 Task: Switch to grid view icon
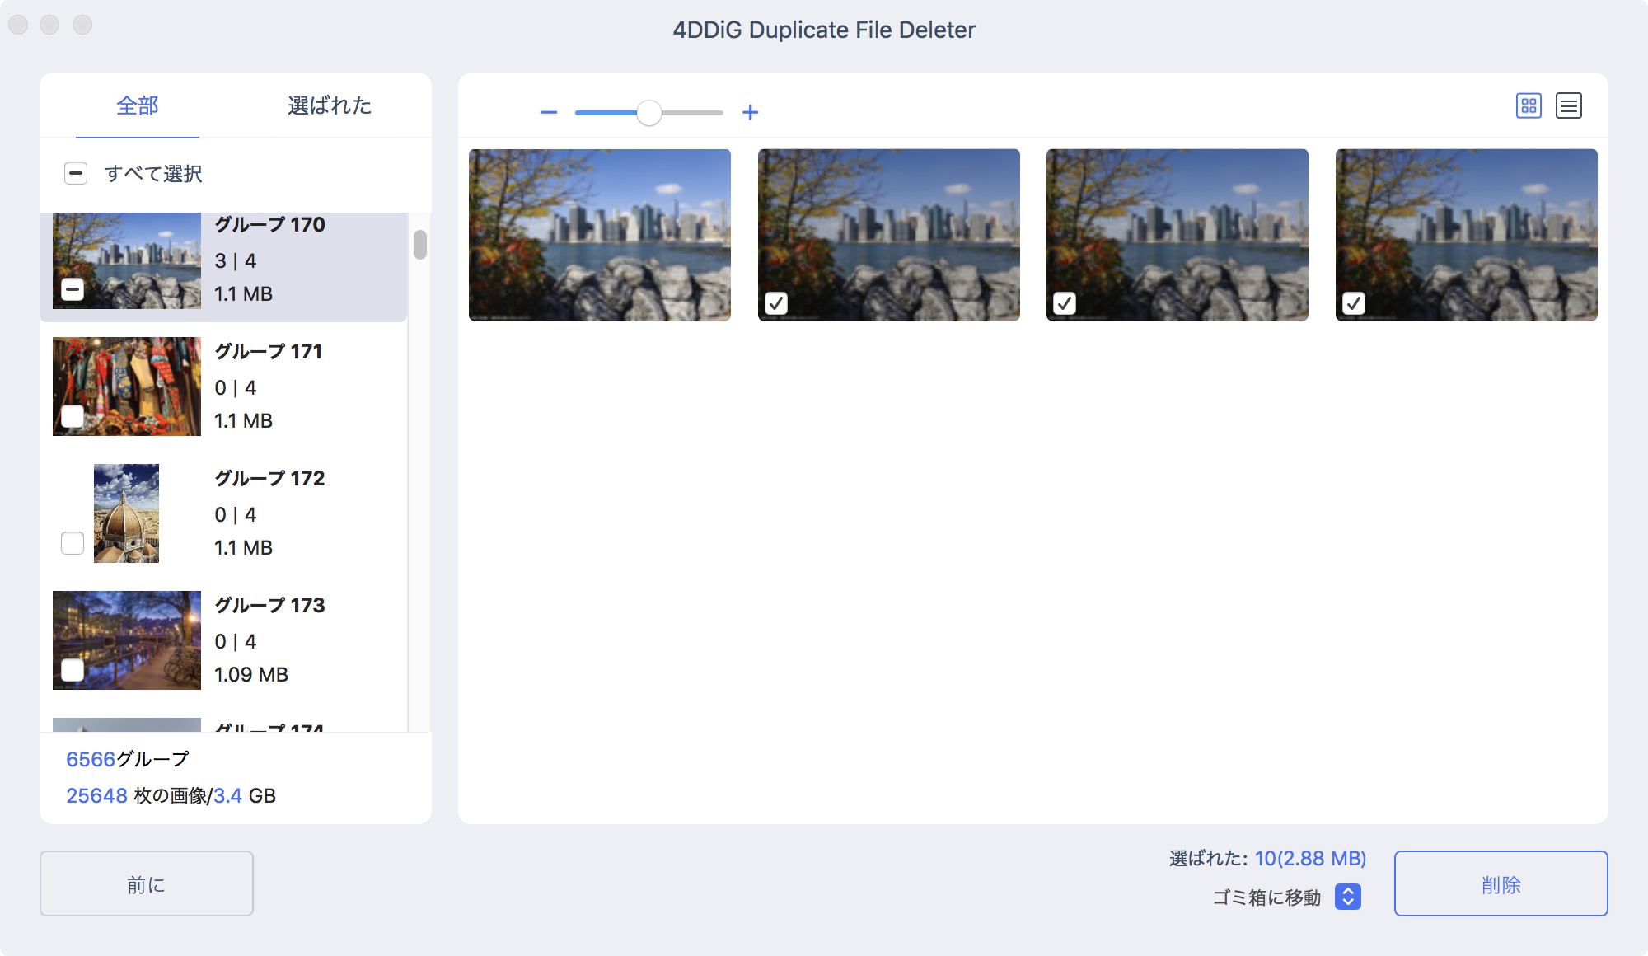[x=1529, y=105]
